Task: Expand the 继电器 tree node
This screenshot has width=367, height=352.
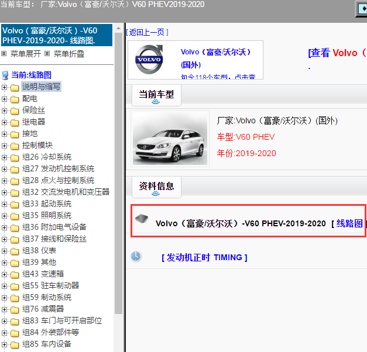Action: click(4, 122)
